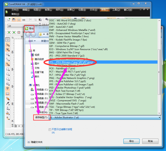The width and height of the screenshot is (166, 151).
Task: Click the Paste clipboard toolbar icon
Action: pyautogui.click(x=40, y=19)
